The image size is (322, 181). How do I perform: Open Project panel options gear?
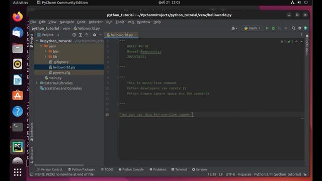click(95, 35)
